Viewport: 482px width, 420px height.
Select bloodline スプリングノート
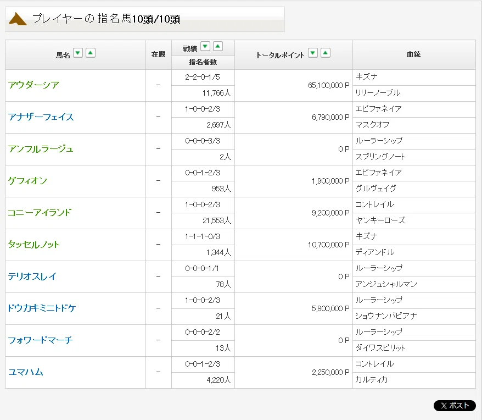pos(380,157)
